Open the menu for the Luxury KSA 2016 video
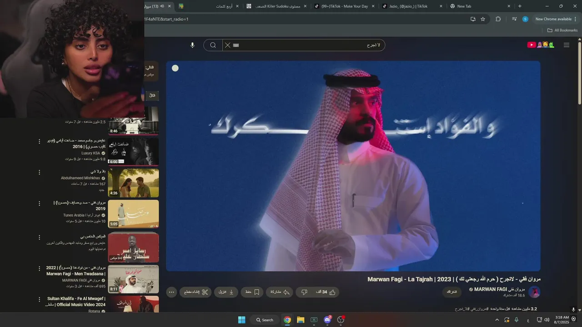Viewport: 582px width, 327px height. tap(39, 141)
